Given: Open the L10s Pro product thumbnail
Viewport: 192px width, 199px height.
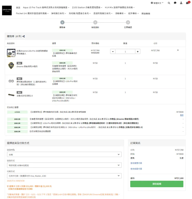Looking at the screenshot, I should [x=11, y=53].
